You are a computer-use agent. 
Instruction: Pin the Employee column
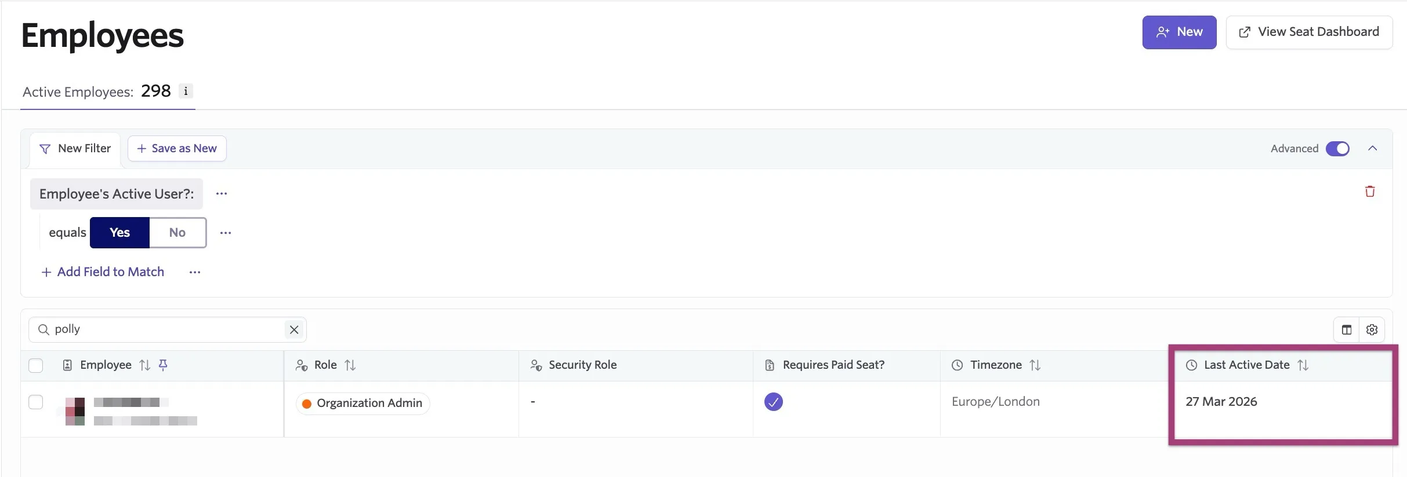pos(163,365)
